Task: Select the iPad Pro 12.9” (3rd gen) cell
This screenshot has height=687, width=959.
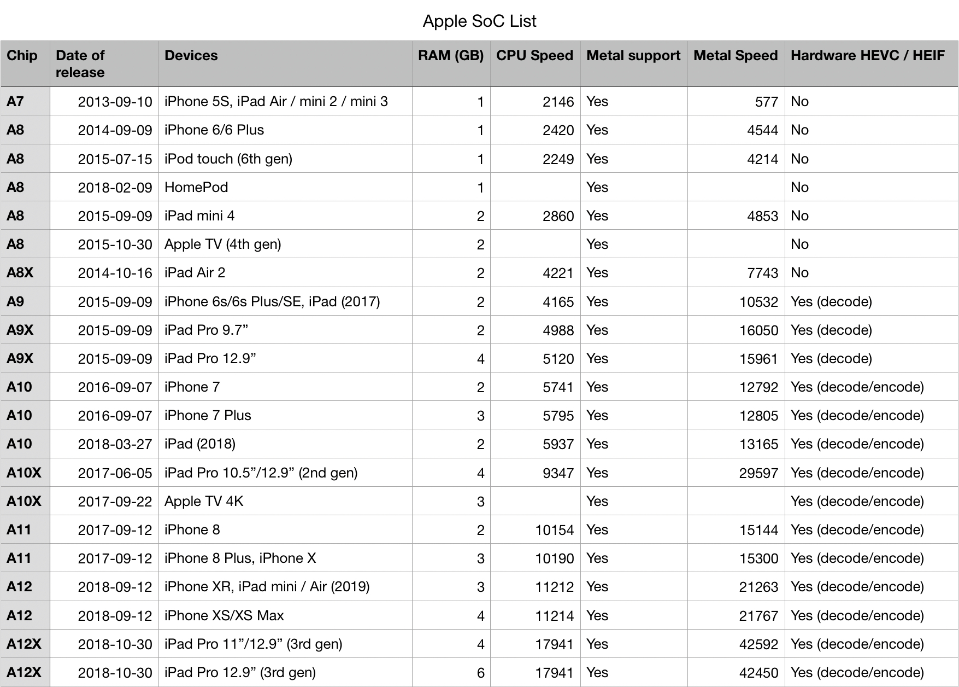Action: tap(285, 672)
